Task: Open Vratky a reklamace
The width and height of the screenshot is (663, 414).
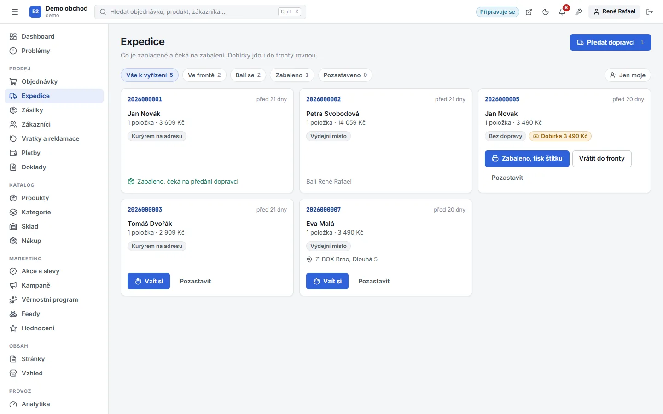Action: [x=54, y=138]
